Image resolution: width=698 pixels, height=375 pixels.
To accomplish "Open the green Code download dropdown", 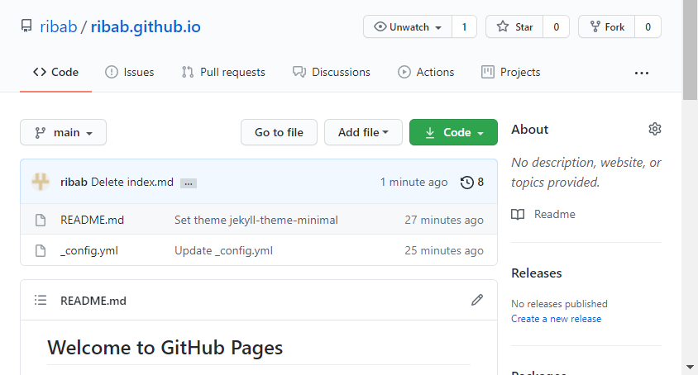I will point(453,132).
